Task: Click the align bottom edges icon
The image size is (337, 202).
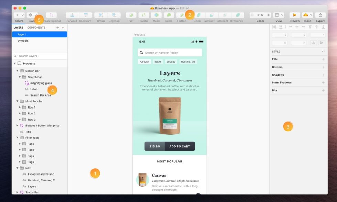Action: [323, 27]
